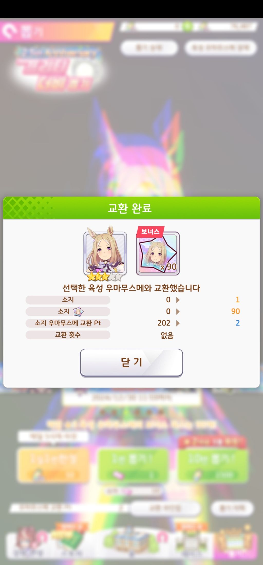Click the arrow next to 202

(x=178, y=323)
